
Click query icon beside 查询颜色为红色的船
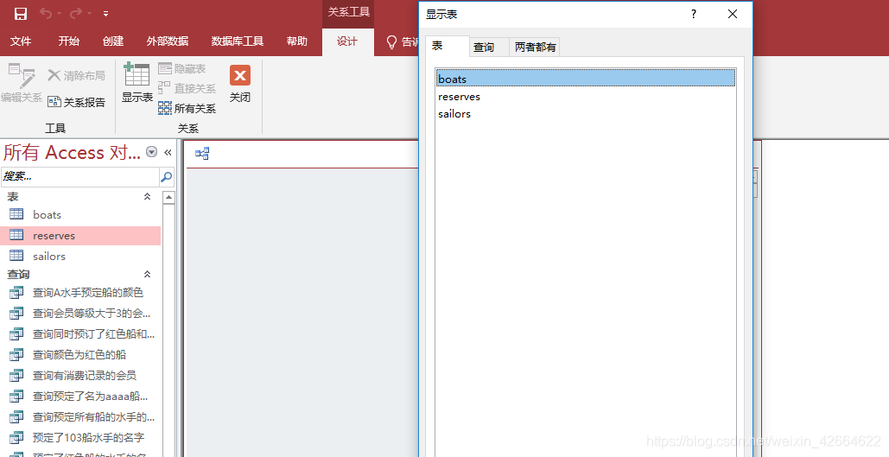point(16,354)
